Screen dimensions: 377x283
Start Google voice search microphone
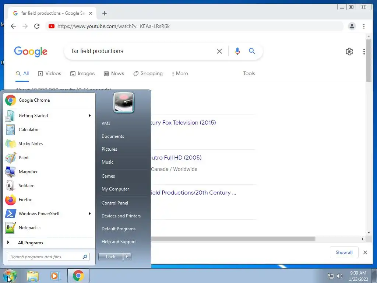point(237,51)
